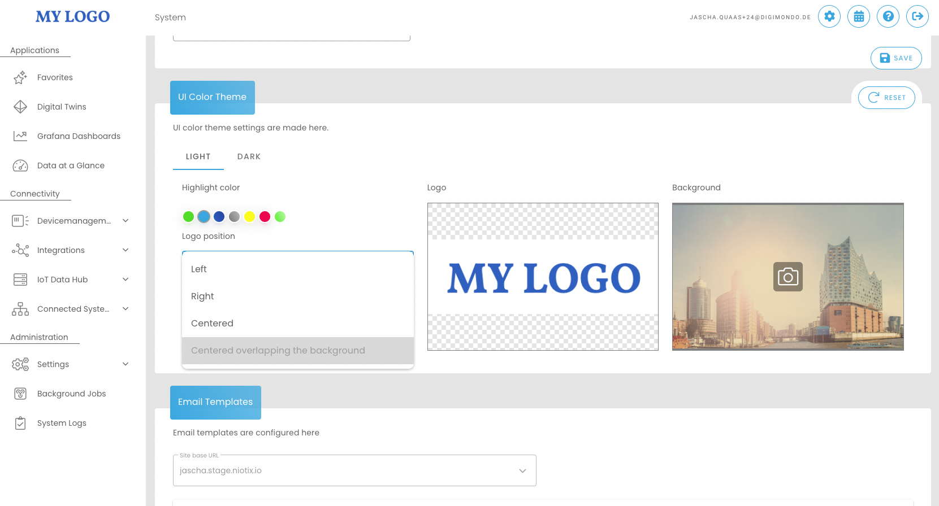Switch to the DARK theme tab
The height and width of the screenshot is (506, 939).
[249, 156]
